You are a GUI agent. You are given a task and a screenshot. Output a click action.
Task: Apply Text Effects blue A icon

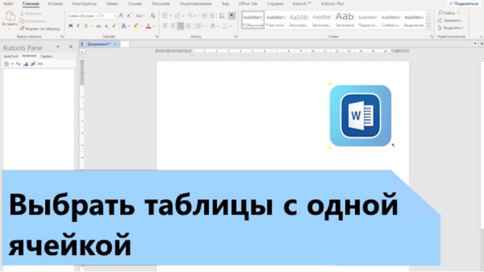pos(123,26)
